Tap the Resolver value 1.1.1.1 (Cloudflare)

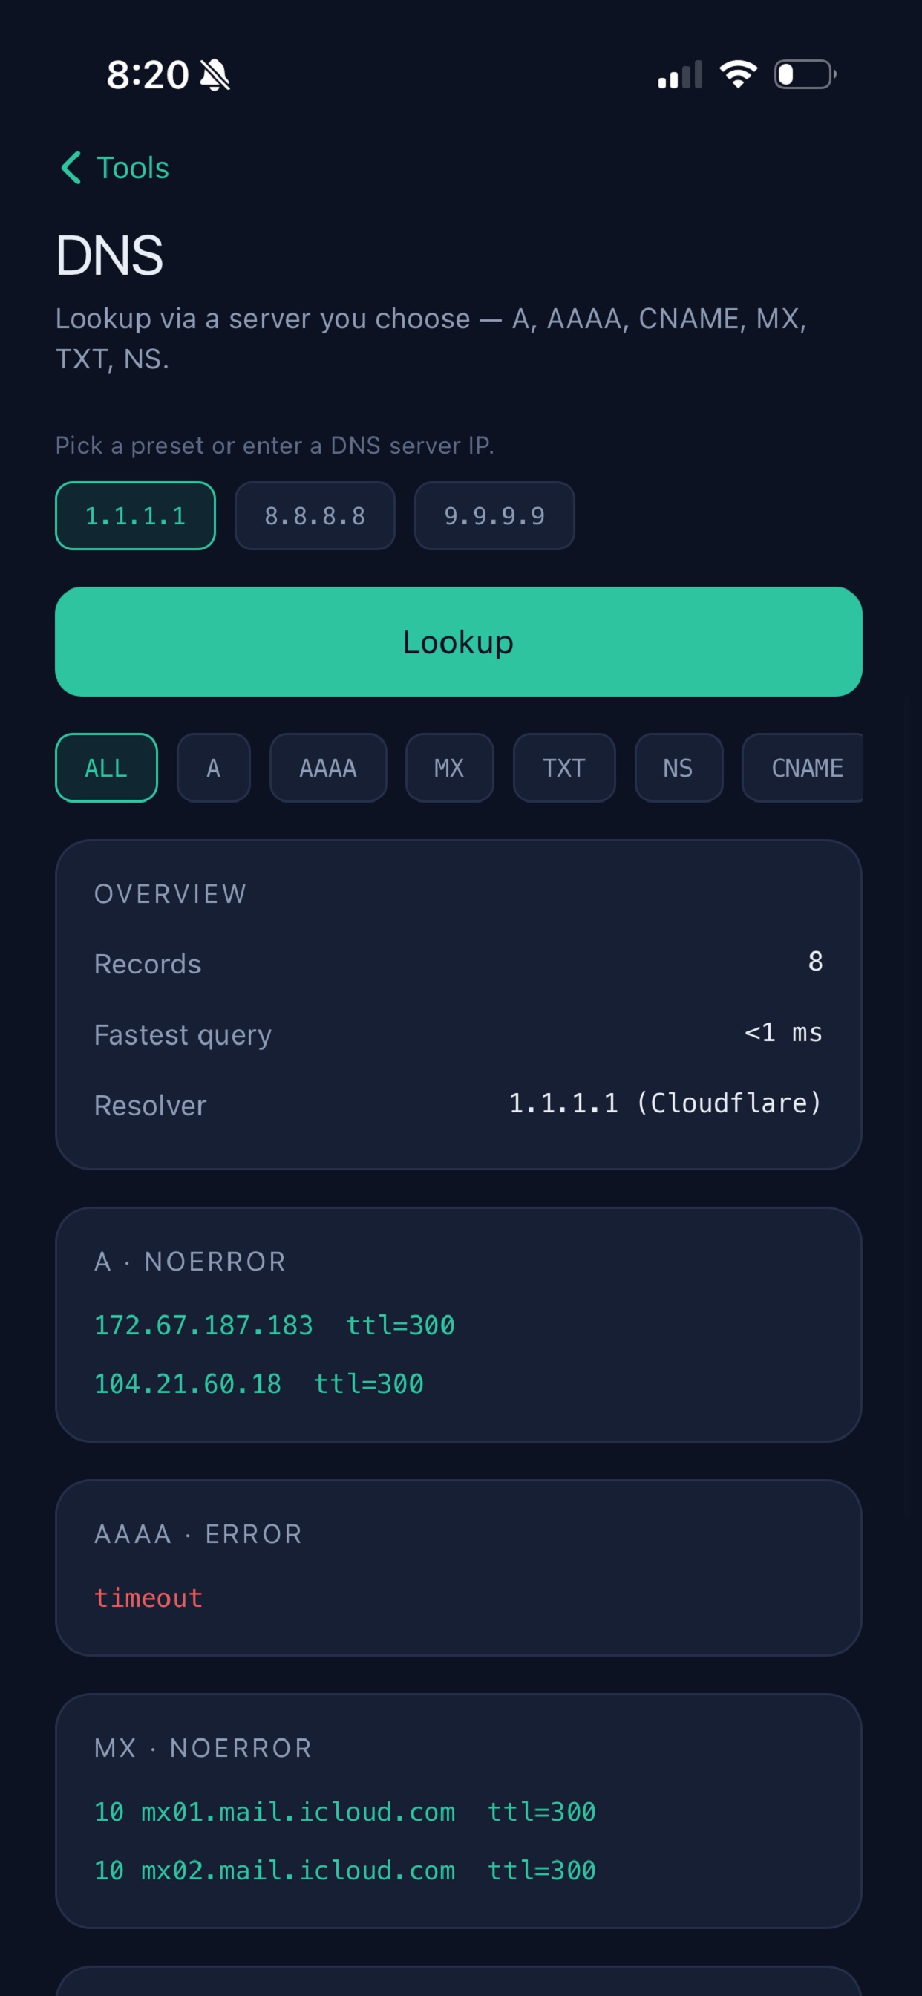click(666, 1103)
